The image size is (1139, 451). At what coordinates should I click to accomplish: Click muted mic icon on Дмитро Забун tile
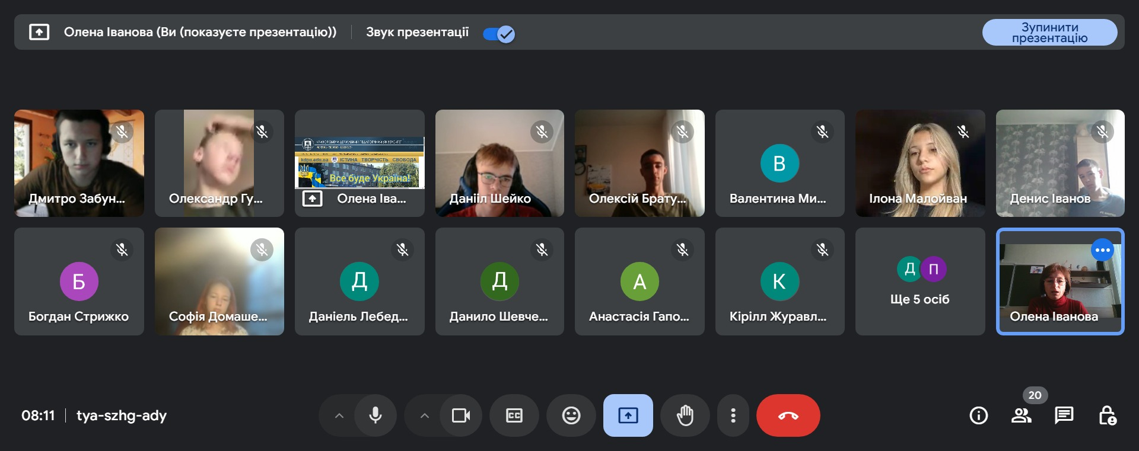tap(122, 132)
